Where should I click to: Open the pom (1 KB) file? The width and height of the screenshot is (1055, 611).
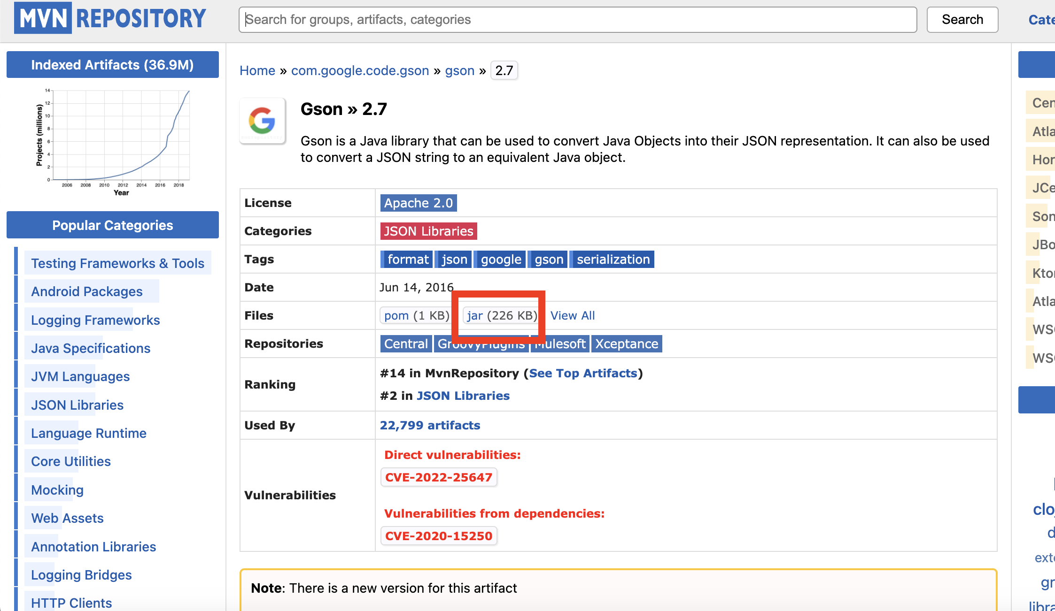[x=396, y=315]
